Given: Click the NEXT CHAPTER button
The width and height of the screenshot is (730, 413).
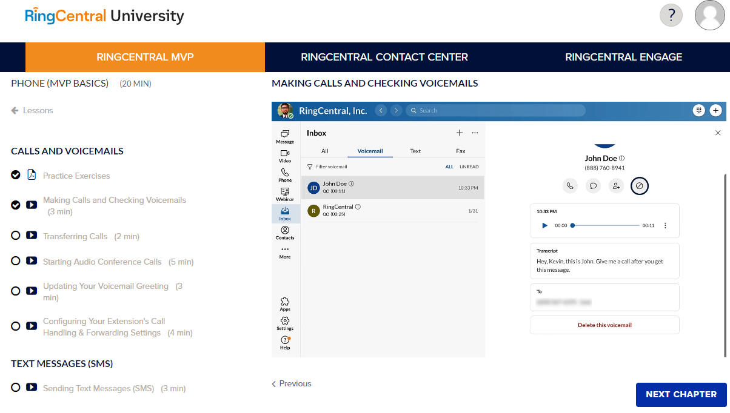Looking at the screenshot, I should 681,394.
